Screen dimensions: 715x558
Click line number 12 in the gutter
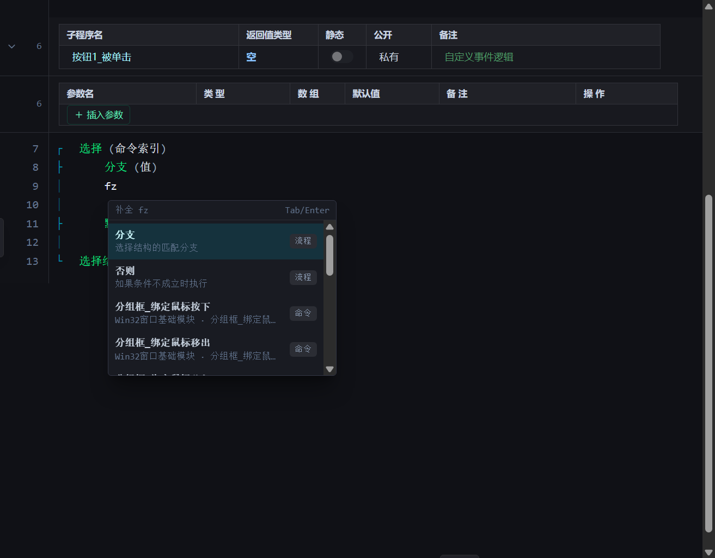pyautogui.click(x=32, y=243)
